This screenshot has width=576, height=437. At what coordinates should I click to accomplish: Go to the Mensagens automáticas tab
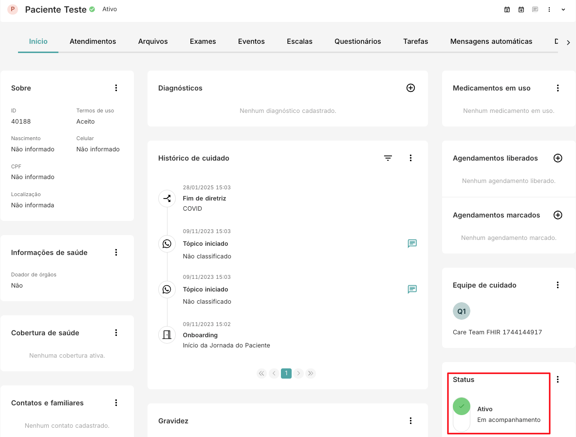point(491,41)
